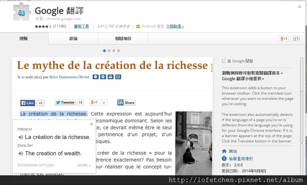
Task: Click the Android robot icon
Action: tap(138, 26)
